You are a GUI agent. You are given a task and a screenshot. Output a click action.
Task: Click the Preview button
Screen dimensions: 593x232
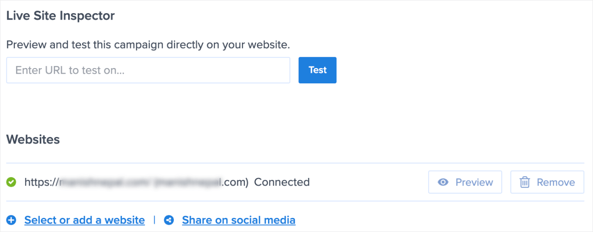pos(465,182)
